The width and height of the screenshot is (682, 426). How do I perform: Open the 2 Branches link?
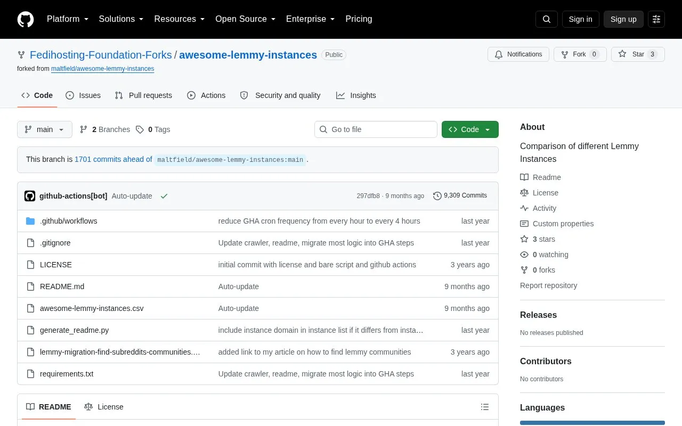105,129
